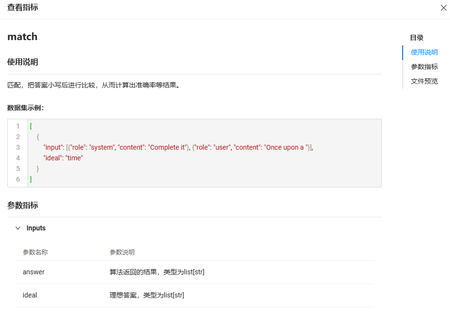Click line number 1 in code block

coord(18,126)
